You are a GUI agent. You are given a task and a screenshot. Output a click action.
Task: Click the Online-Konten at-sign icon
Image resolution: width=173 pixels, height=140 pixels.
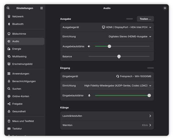(x=9, y=96)
